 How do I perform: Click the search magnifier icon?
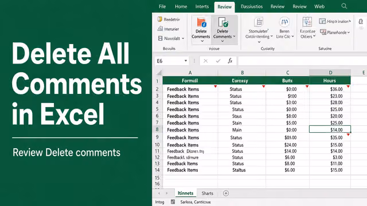tap(344, 6)
